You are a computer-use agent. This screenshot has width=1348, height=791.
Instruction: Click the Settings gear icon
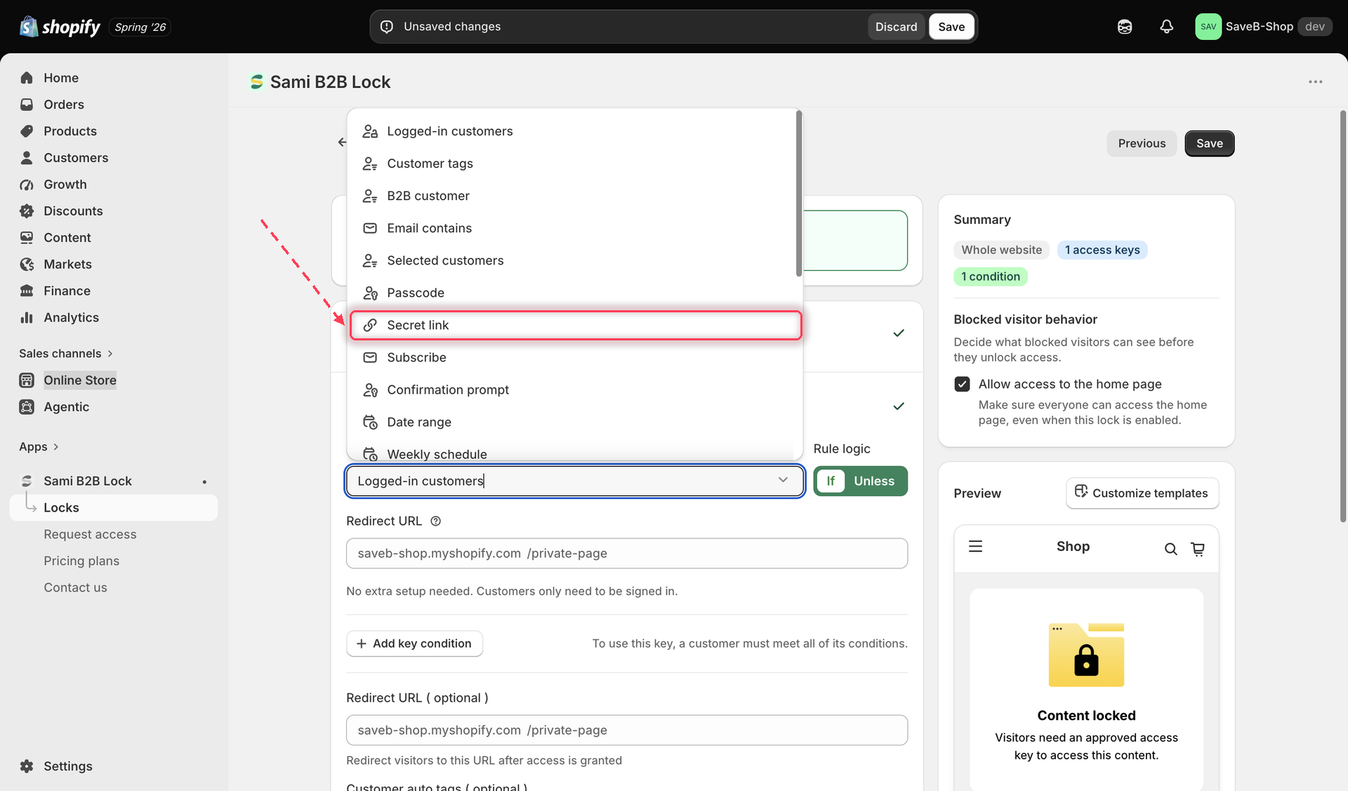point(27,766)
